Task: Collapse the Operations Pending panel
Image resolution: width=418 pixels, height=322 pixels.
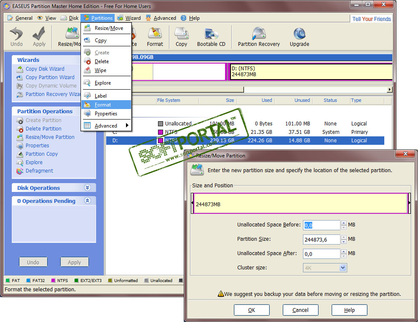Action: [x=88, y=200]
